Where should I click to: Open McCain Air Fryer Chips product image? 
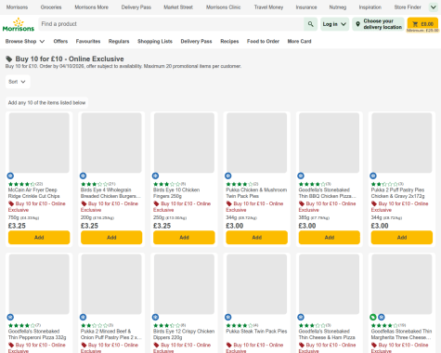coord(39,143)
